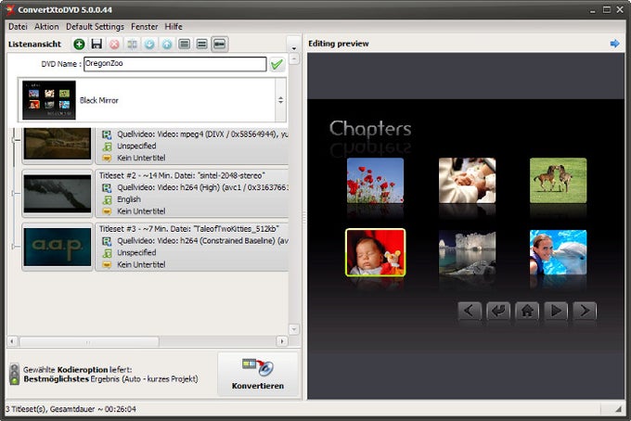Click 'Kein Untertitel' under Titleset #3
This screenshot has height=421, width=631.
141,264
